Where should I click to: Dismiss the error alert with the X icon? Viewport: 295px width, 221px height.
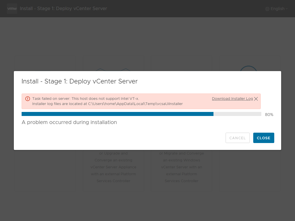[x=256, y=99]
